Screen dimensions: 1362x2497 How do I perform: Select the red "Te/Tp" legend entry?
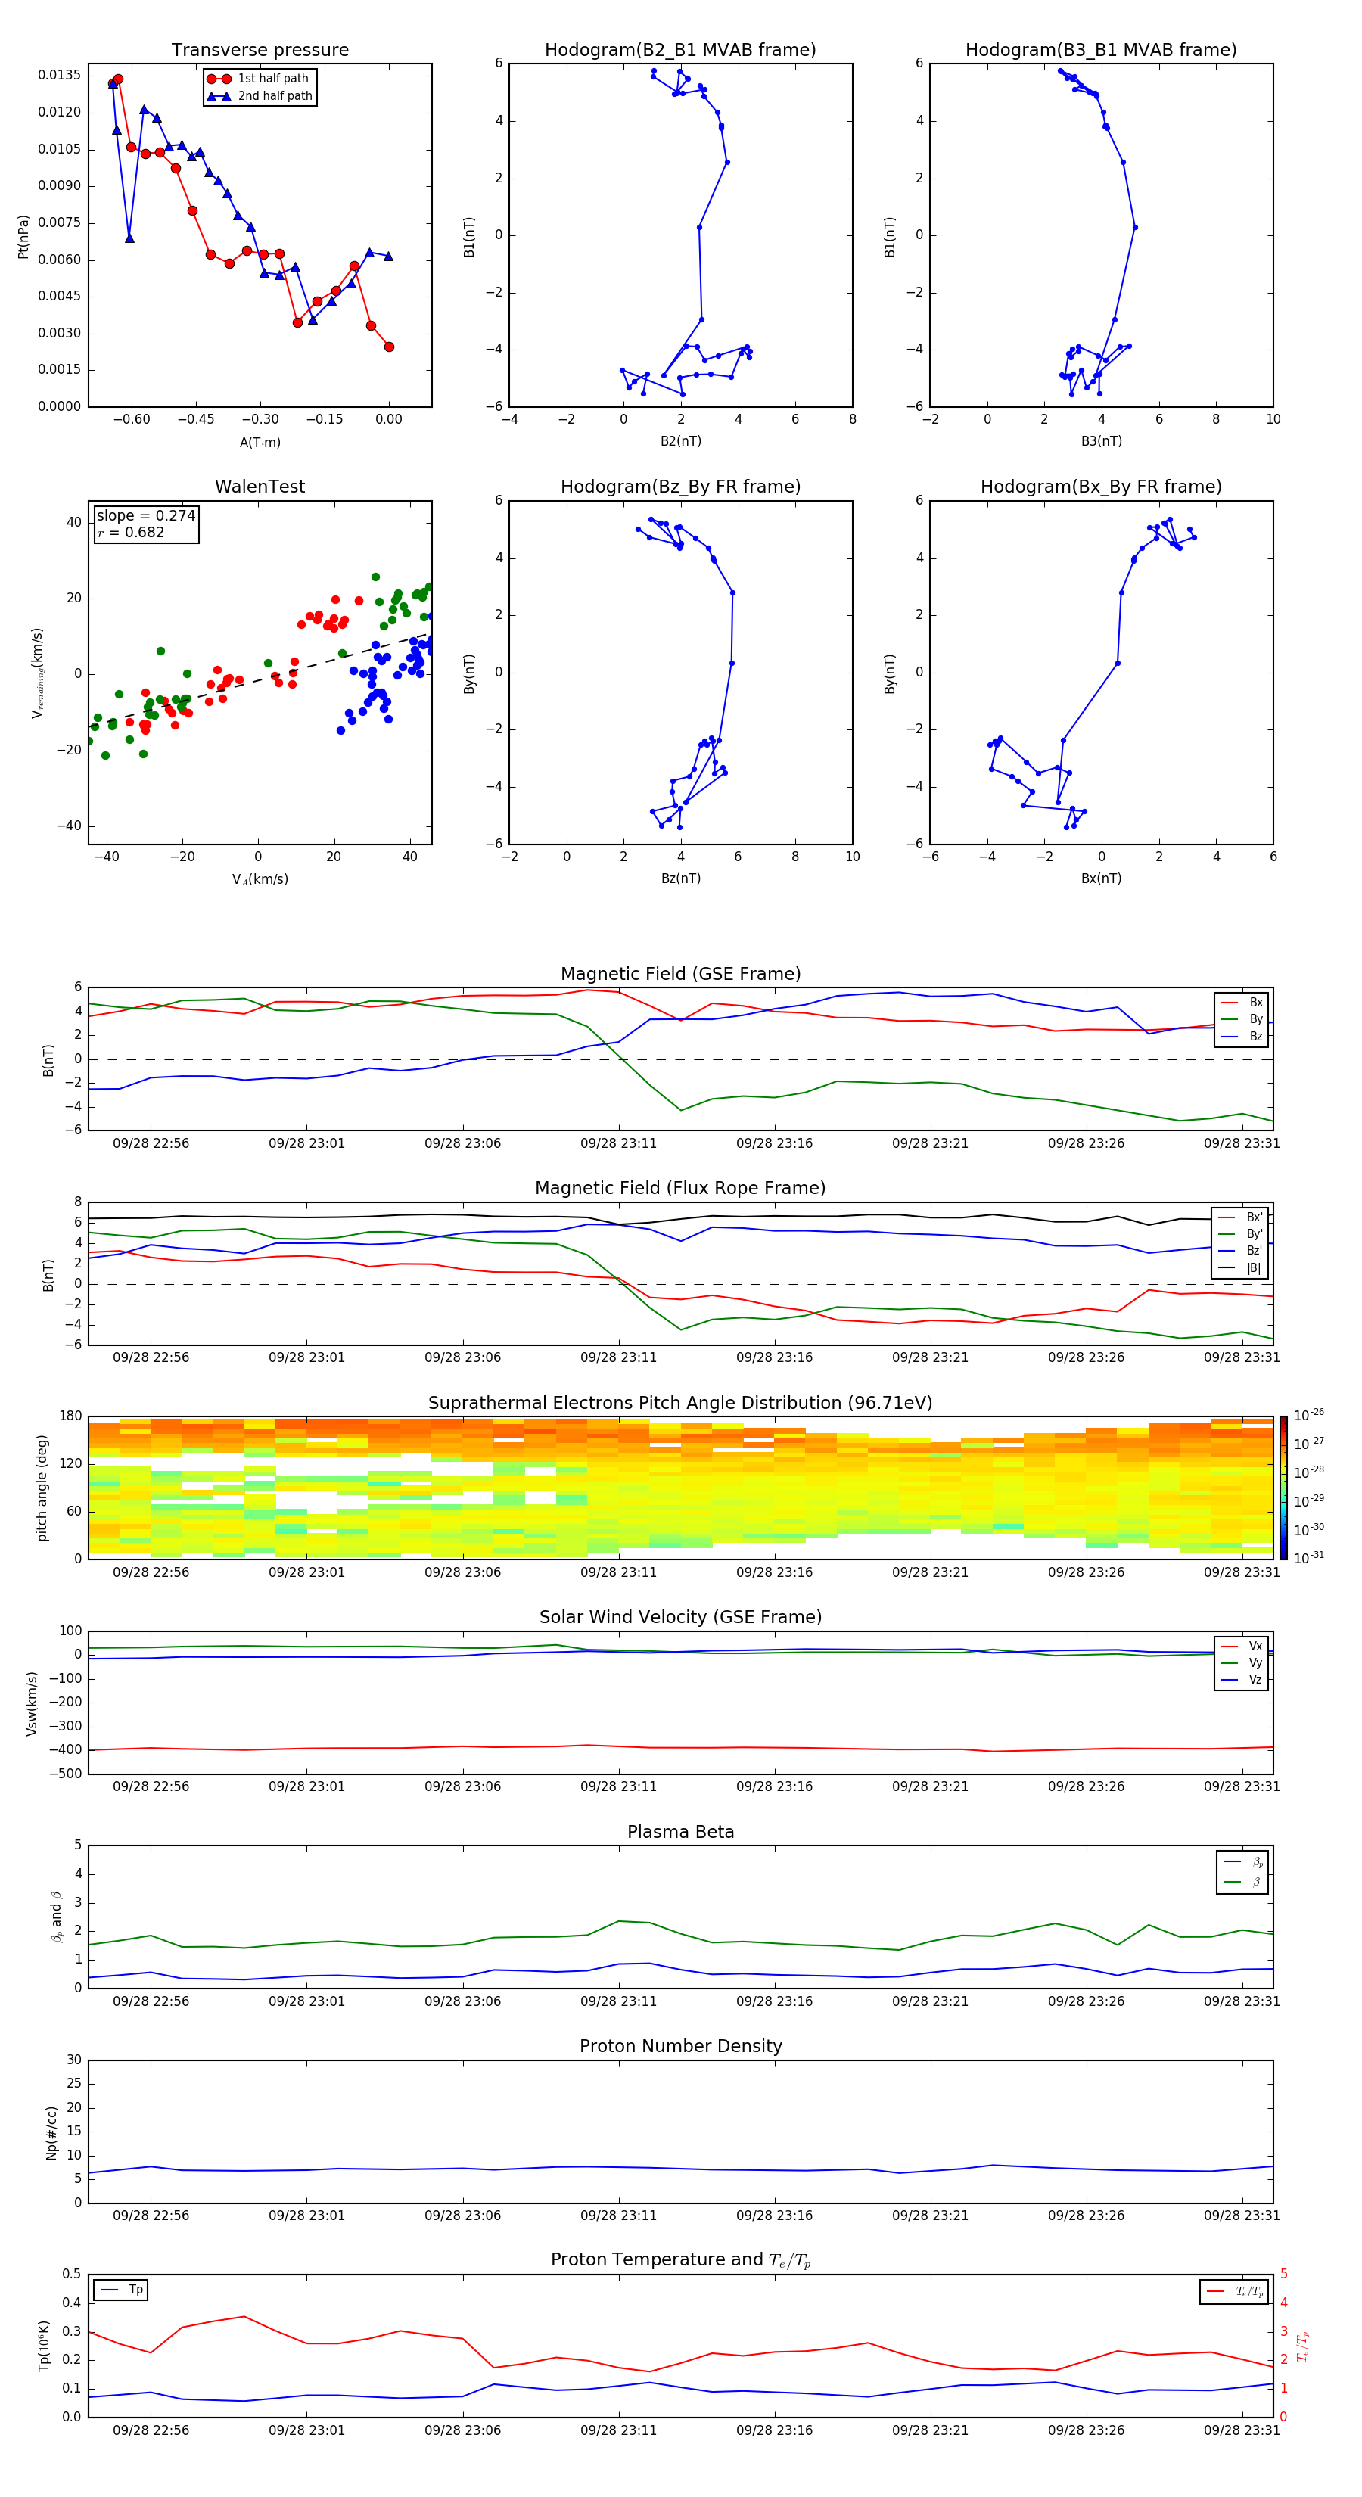(x=1234, y=2291)
